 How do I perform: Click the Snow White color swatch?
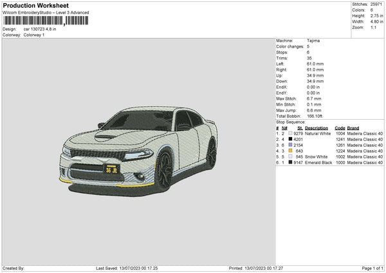[291, 156]
